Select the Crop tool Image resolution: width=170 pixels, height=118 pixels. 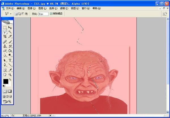click(x=5, y=36)
